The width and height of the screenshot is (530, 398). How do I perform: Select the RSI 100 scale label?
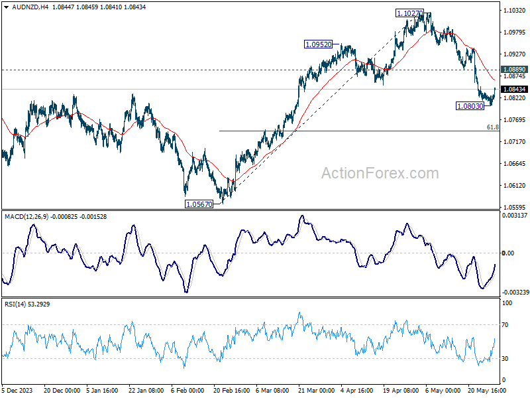pyautogui.click(x=507, y=303)
